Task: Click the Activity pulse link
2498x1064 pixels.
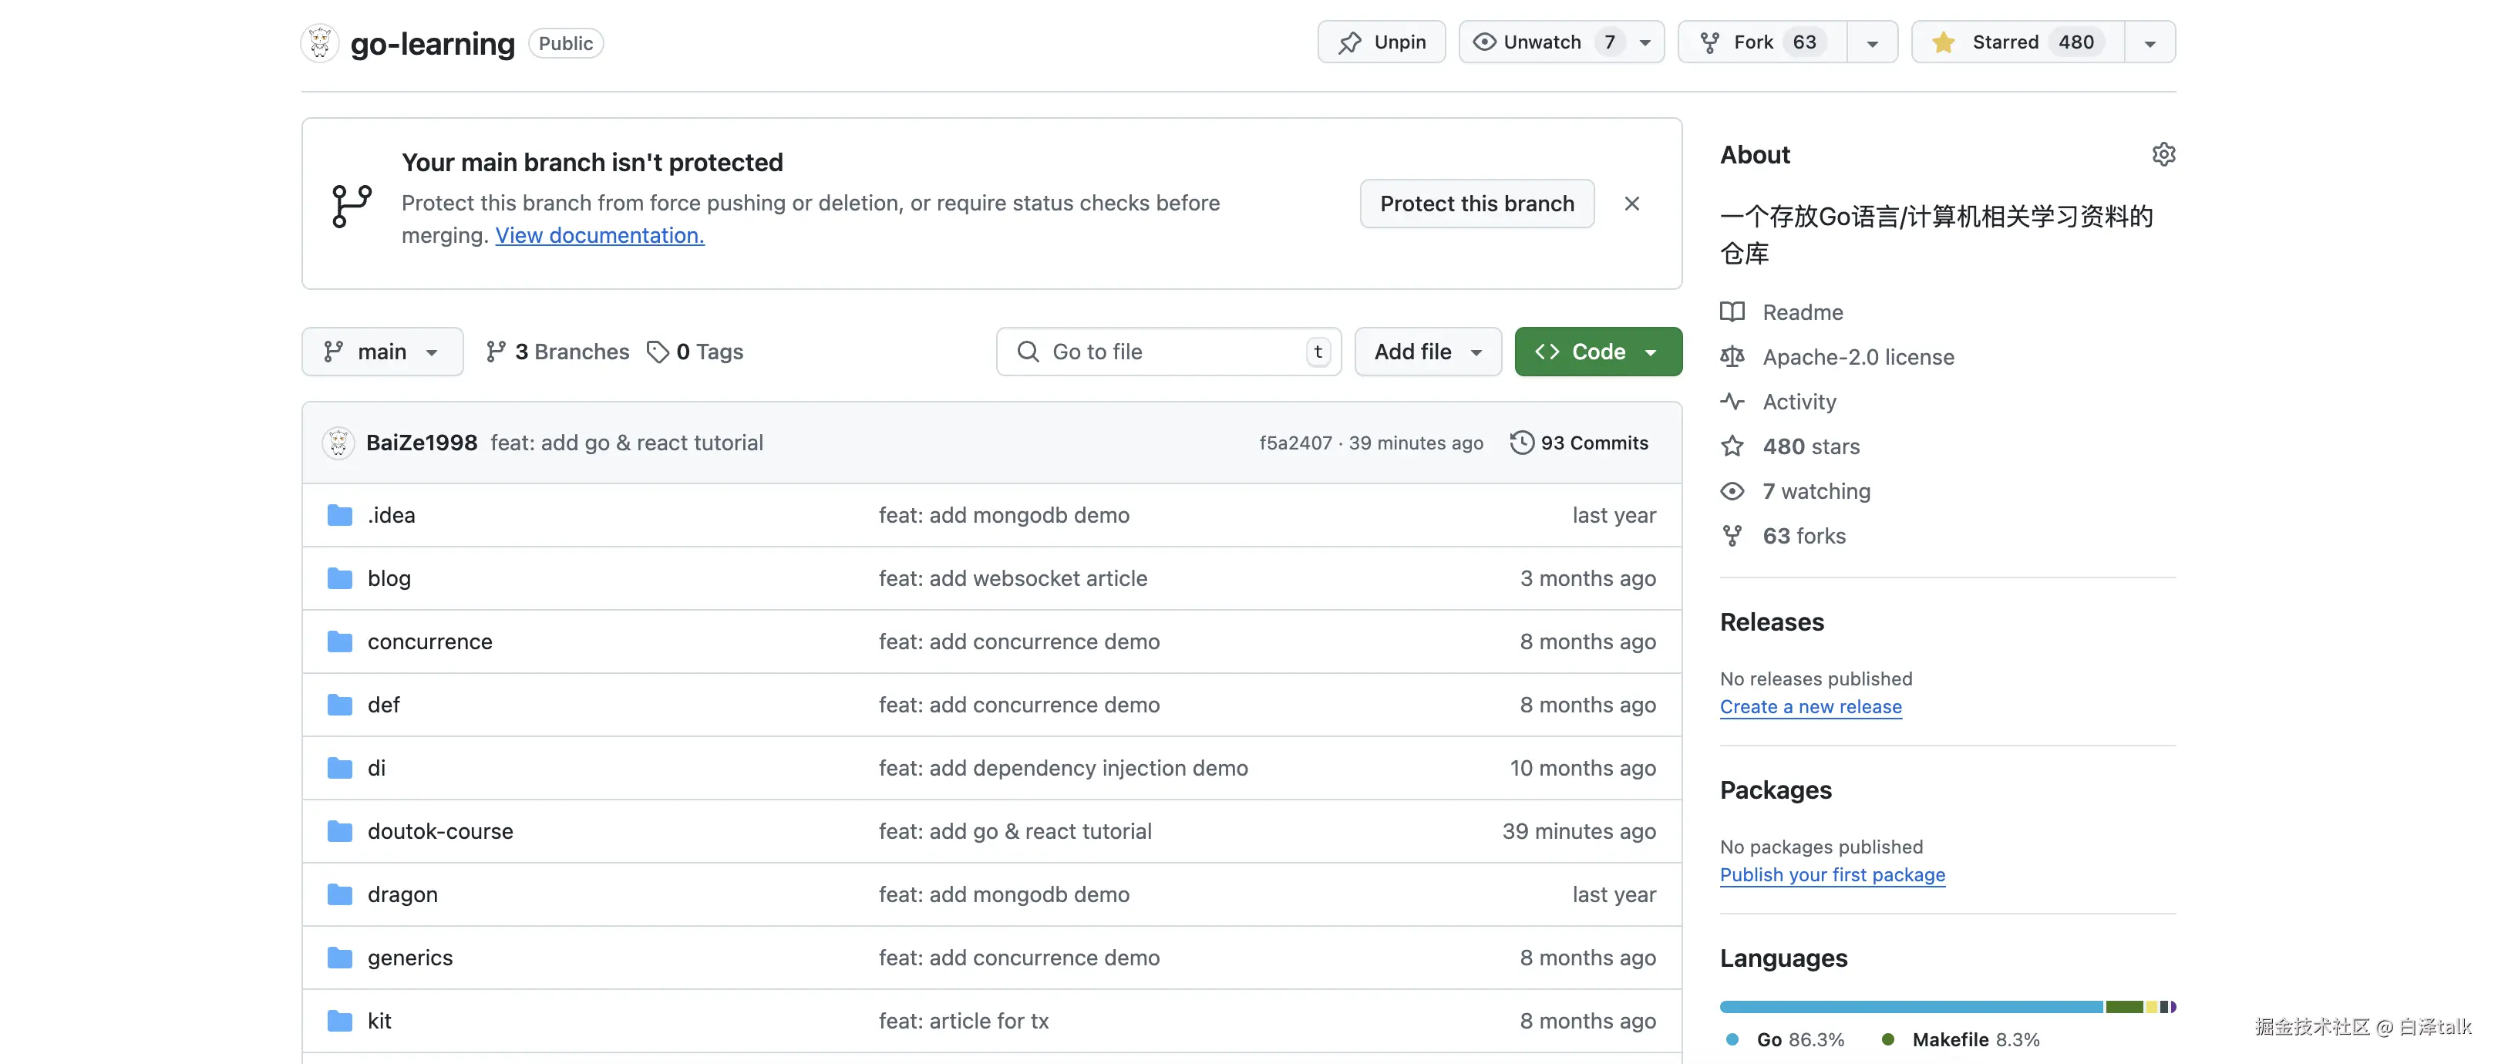Action: click(x=1798, y=402)
